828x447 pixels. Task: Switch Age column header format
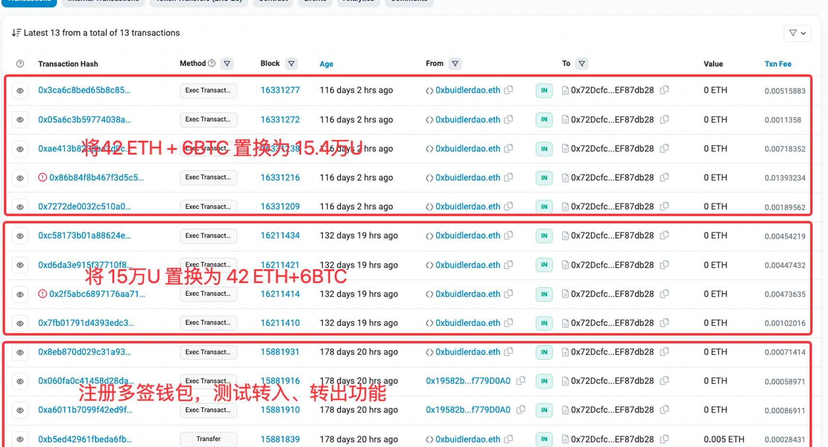(326, 64)
